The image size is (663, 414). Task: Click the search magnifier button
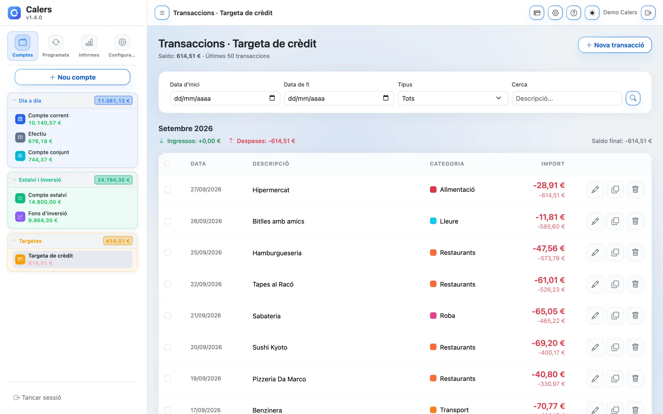633,98
